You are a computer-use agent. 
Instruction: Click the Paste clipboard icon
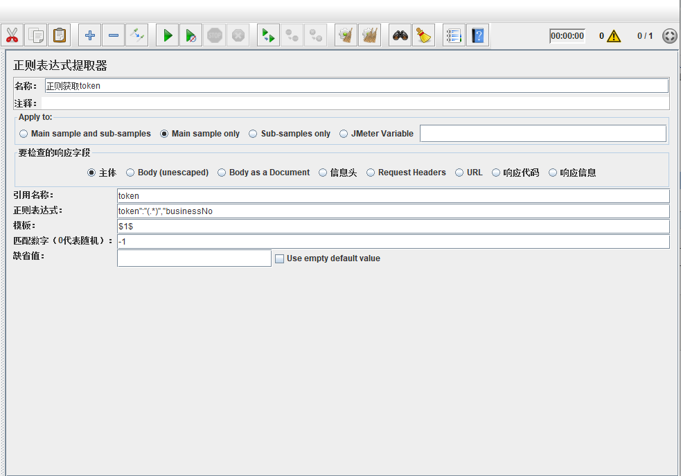pos(60,35)
